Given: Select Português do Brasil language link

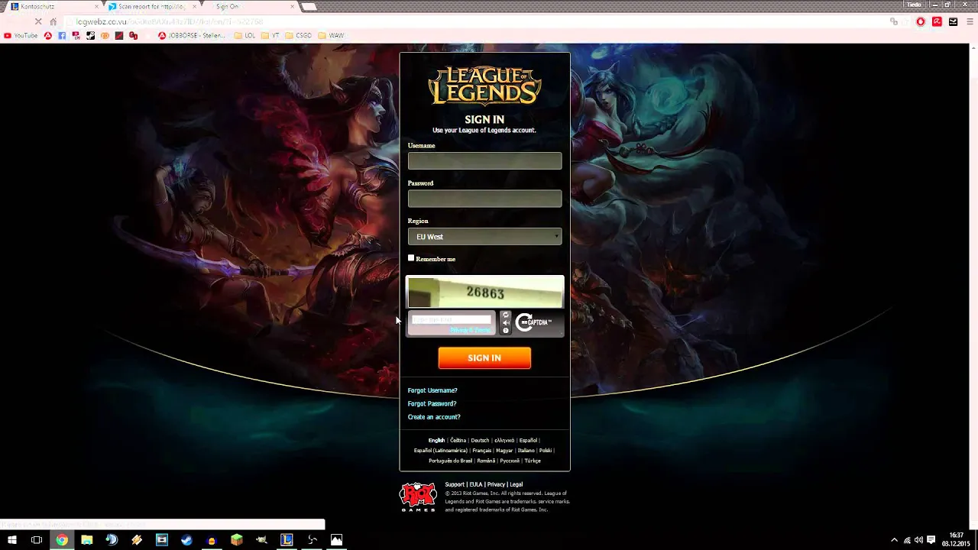Looking at the screenshot, I should [x=450, y=461].
